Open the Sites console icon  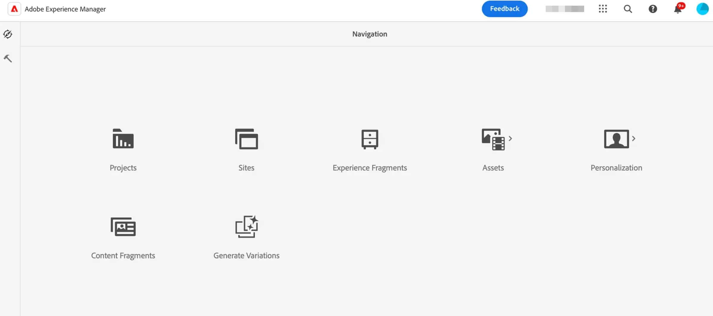246,139
